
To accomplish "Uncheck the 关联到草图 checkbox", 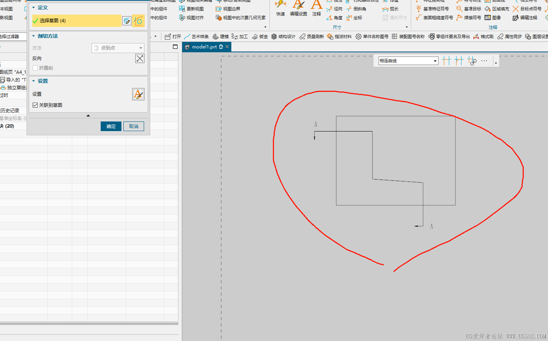I will point(35,105).
